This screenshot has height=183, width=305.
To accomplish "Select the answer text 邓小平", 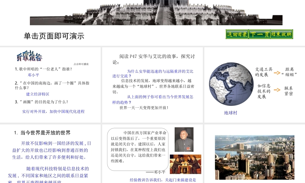I will pos(34,75).
